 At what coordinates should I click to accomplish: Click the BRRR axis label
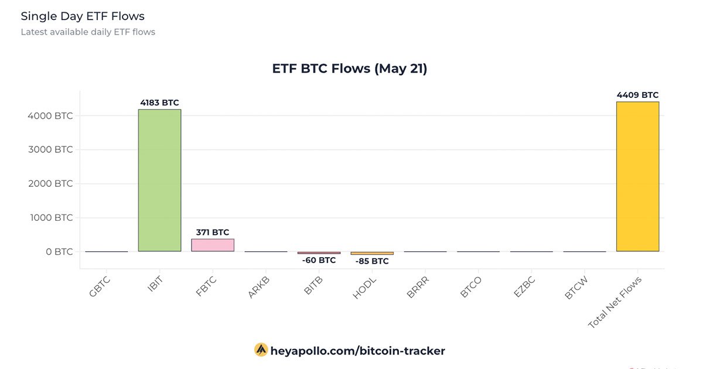pyautogui.click(x=418, y=288)
